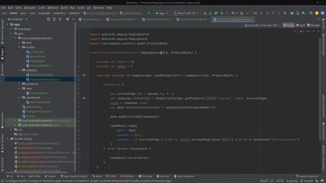Switch to the HomeView.kt tab
326x183 pixels.
pyautogui.click(x=91, y=19)
